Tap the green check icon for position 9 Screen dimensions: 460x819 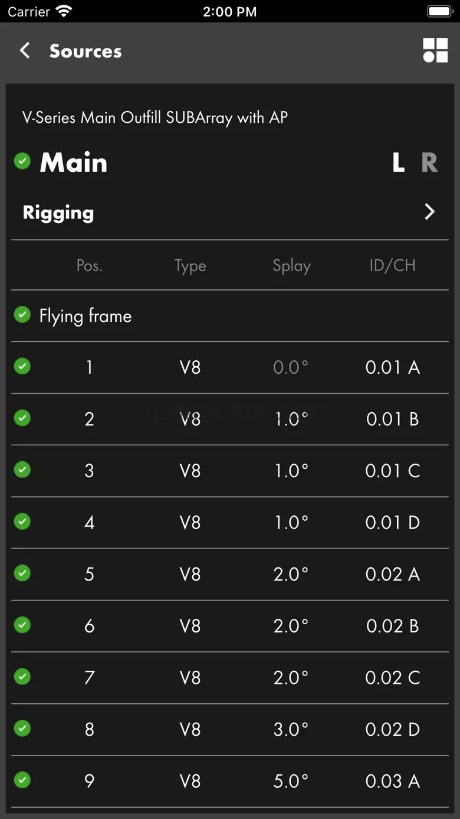[x=22, y=780]
